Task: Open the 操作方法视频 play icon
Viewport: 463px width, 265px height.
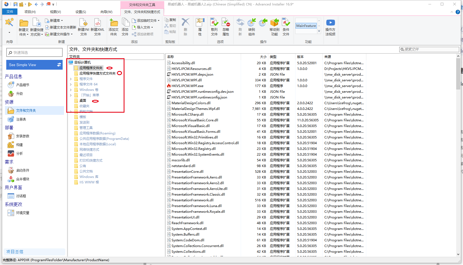Action: (x=330, y=23)
